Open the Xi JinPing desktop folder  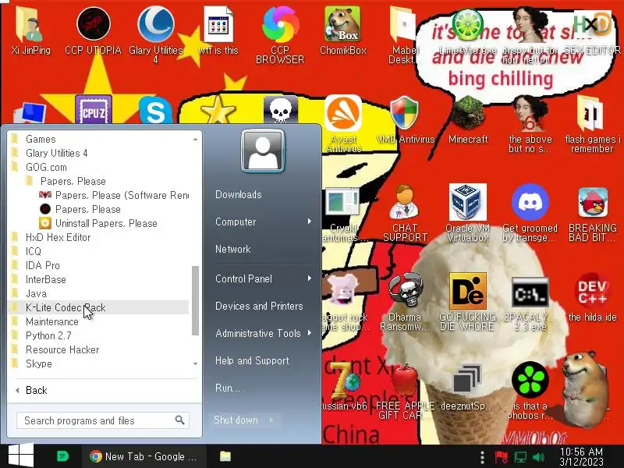point(31,31)
